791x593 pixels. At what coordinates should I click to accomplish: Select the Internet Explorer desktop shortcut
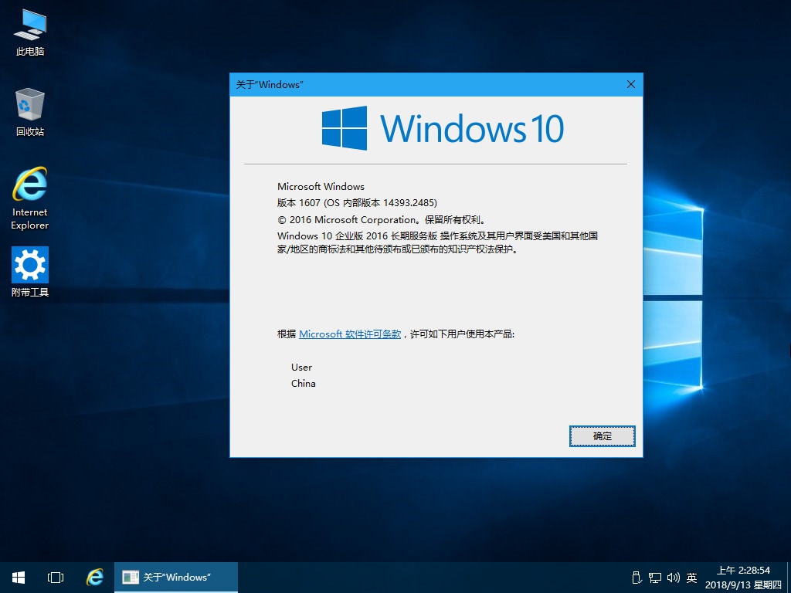coord(30,198)
